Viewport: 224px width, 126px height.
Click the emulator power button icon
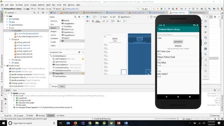205,21
